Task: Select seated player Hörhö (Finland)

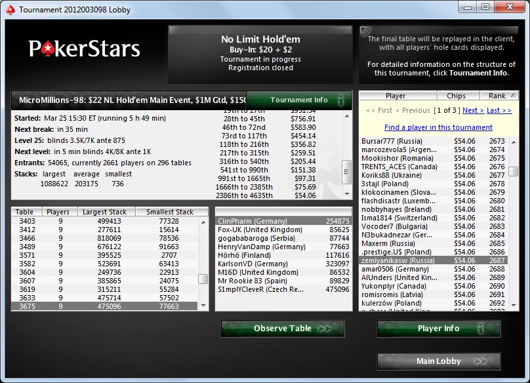Action: 283,255
